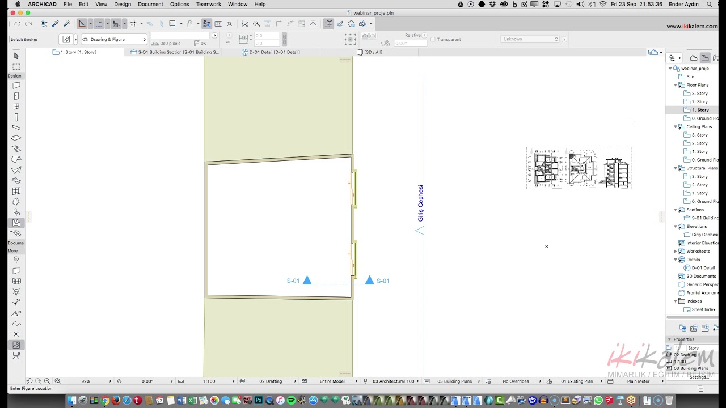Toggle Snap Guides in toolbar
Viewport: 726px width, 408px height.
click(x=99, y=24)
